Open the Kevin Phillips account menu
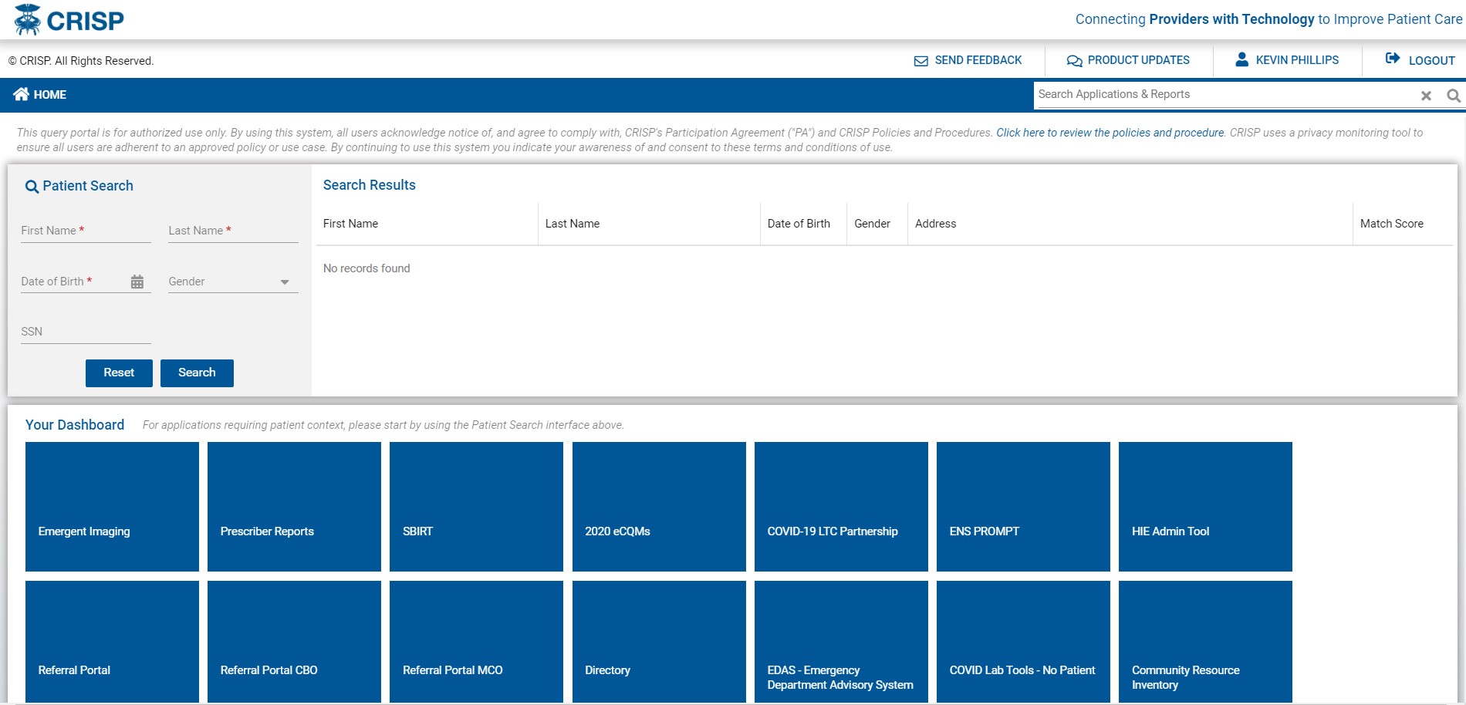Viewport: 1466px width, 705px height. click(x=1287, y=59)
